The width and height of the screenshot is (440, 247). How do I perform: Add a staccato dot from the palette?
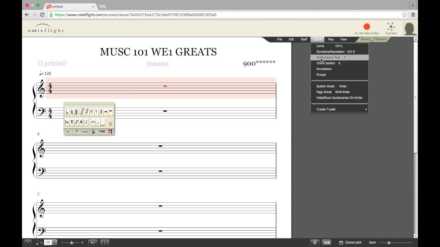point(98,122)
